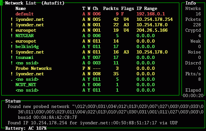Select eurospot network on channel 001
The width and height of the screenshot is (206, 131).
(26, 30)
